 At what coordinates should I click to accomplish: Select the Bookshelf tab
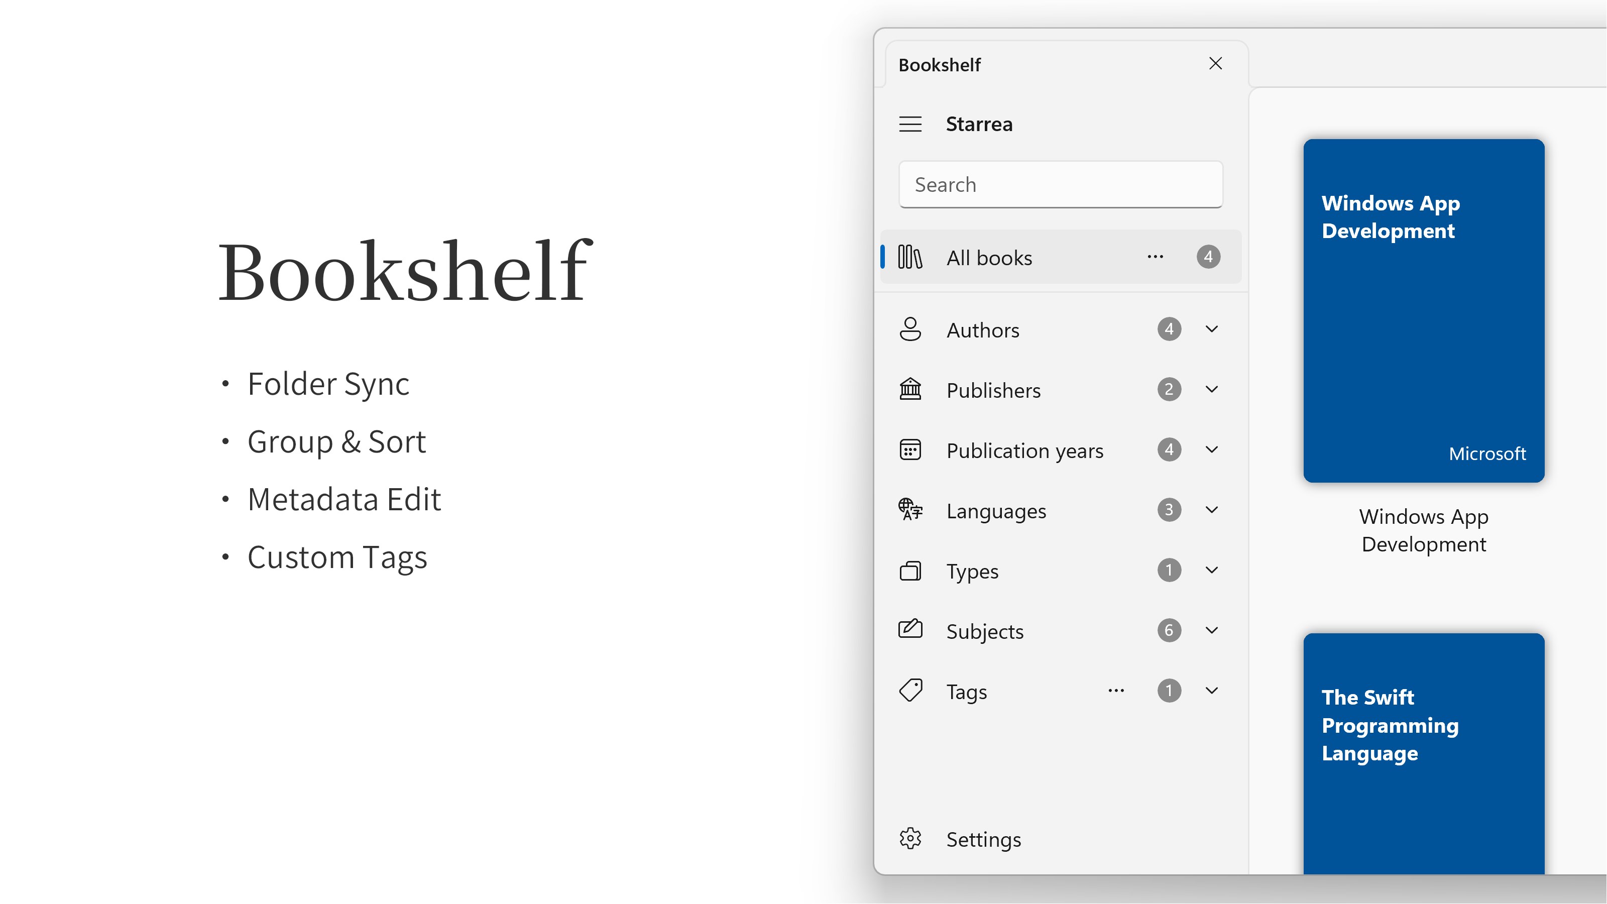(940, 65)
